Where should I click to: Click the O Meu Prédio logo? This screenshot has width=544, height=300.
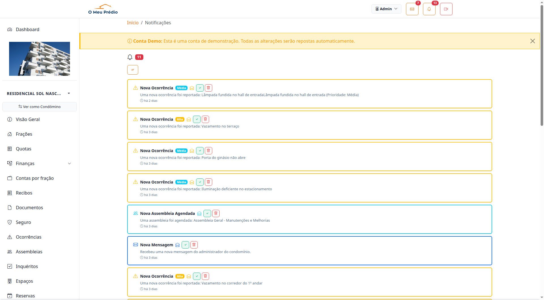(x=103, y=9)
